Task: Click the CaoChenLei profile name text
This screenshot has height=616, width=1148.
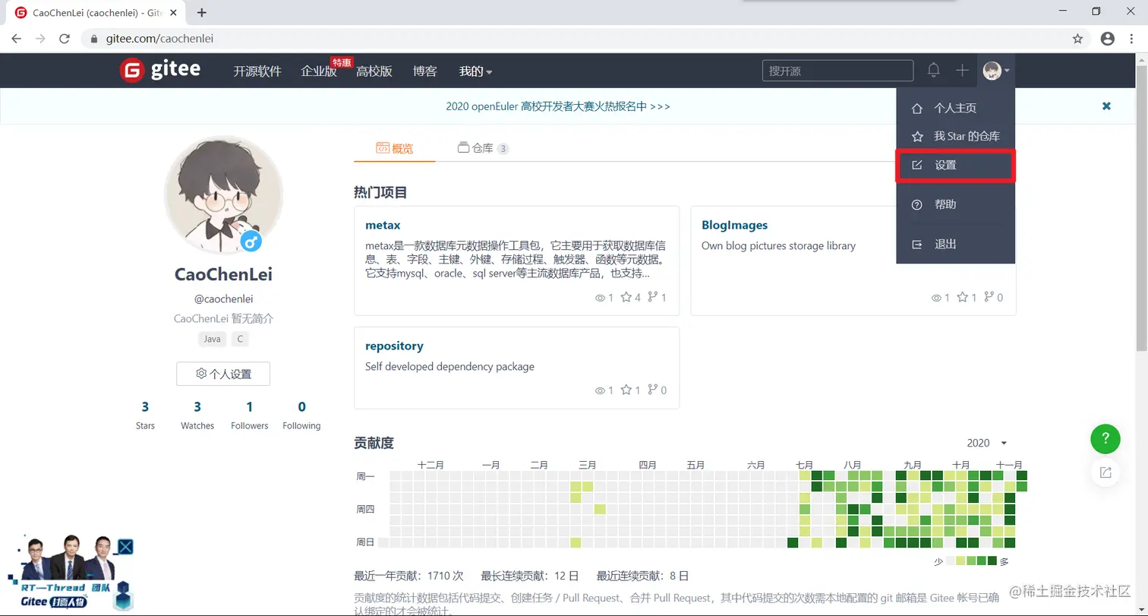Action: click(x=223, y=274)
